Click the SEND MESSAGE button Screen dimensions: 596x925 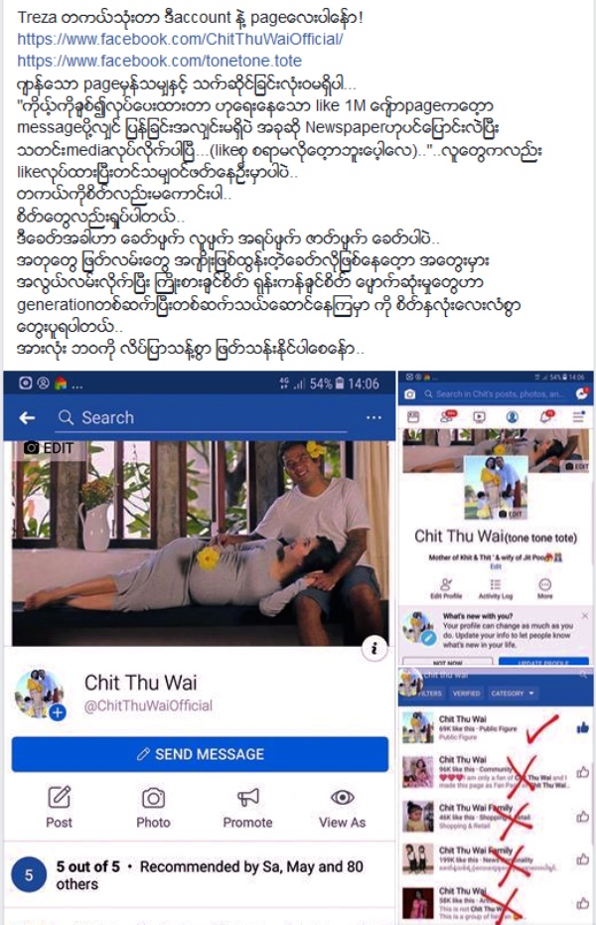pyautogui.click(x=200, y=754)
